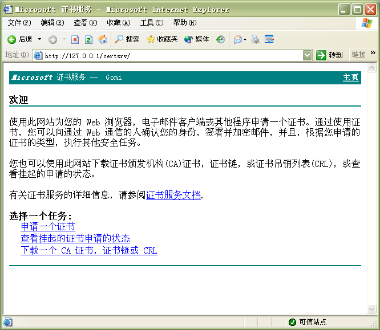The width and height of the screenshot is (380, 330).
Task: Open the 媒体 media globe button
Action: tap(196, 39)
